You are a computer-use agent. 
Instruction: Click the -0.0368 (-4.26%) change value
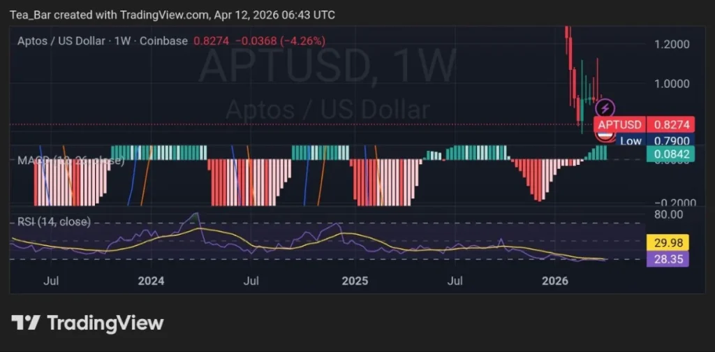(280, 41)
